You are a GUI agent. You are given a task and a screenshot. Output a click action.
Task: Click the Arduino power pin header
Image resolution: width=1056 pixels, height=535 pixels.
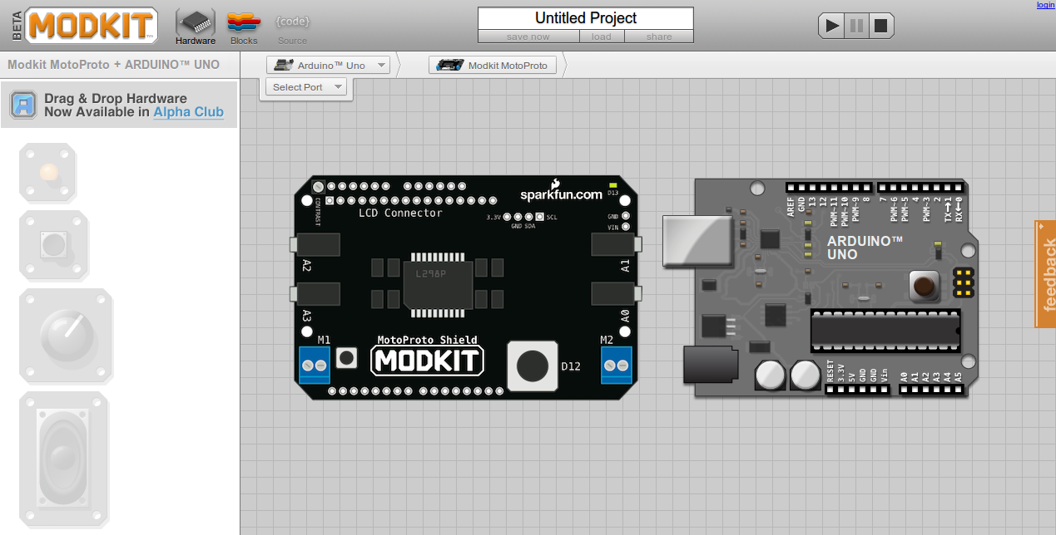point(857,389)
